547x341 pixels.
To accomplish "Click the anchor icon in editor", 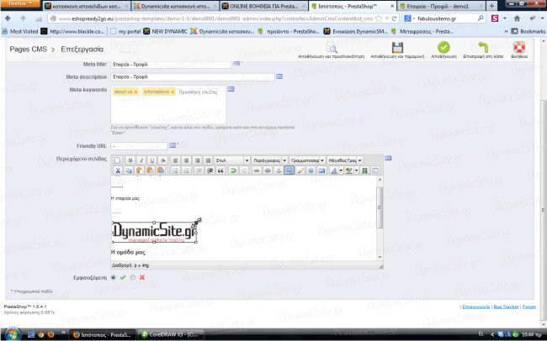I will 279,170.
